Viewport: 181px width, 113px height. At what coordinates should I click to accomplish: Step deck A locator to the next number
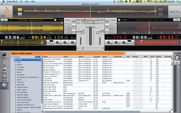click(x=52, y=44)
